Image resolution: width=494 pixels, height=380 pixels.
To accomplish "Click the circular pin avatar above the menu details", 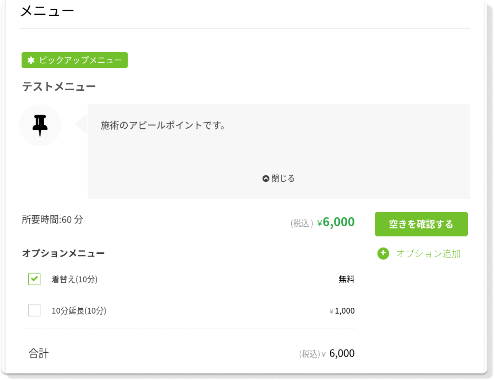I will 40,125.
